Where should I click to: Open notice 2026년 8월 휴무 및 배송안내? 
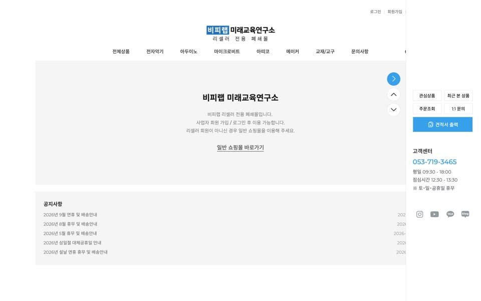coord(70,224)
